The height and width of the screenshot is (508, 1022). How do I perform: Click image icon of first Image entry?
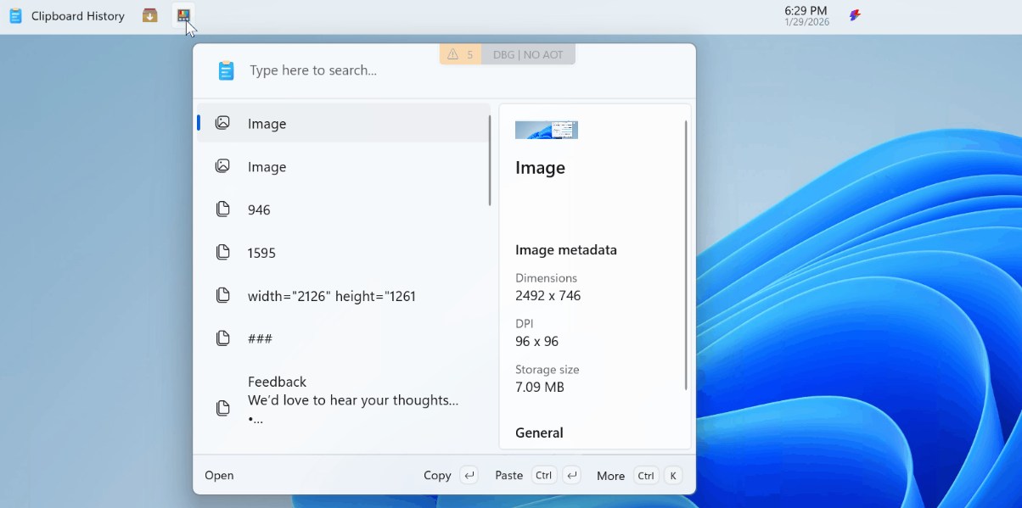pos(222,123)
